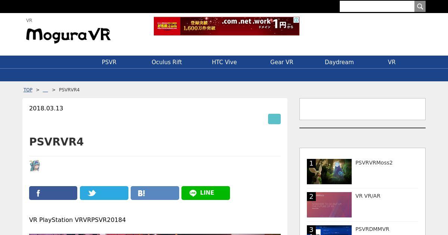Share the article on Facebook

click(x=53, y=193)
